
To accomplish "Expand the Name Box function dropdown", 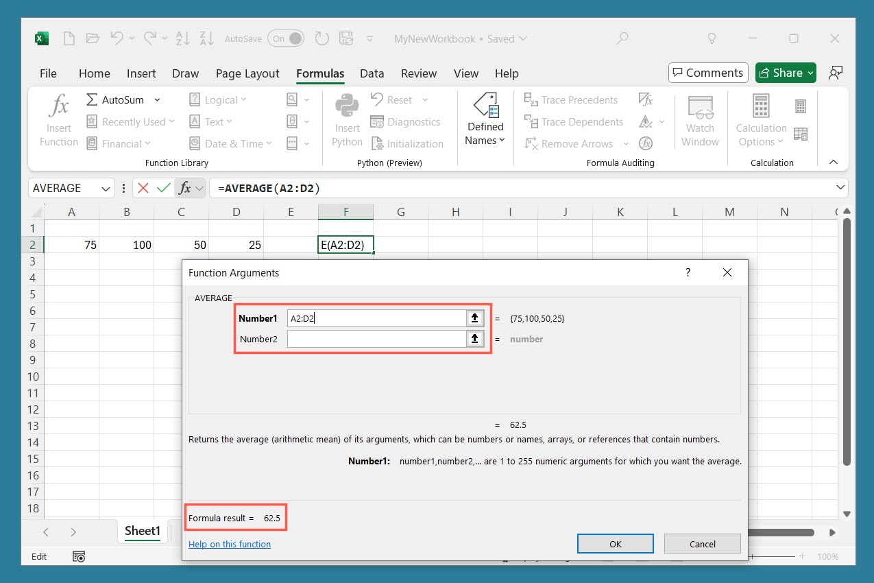I will click(106, 188).
